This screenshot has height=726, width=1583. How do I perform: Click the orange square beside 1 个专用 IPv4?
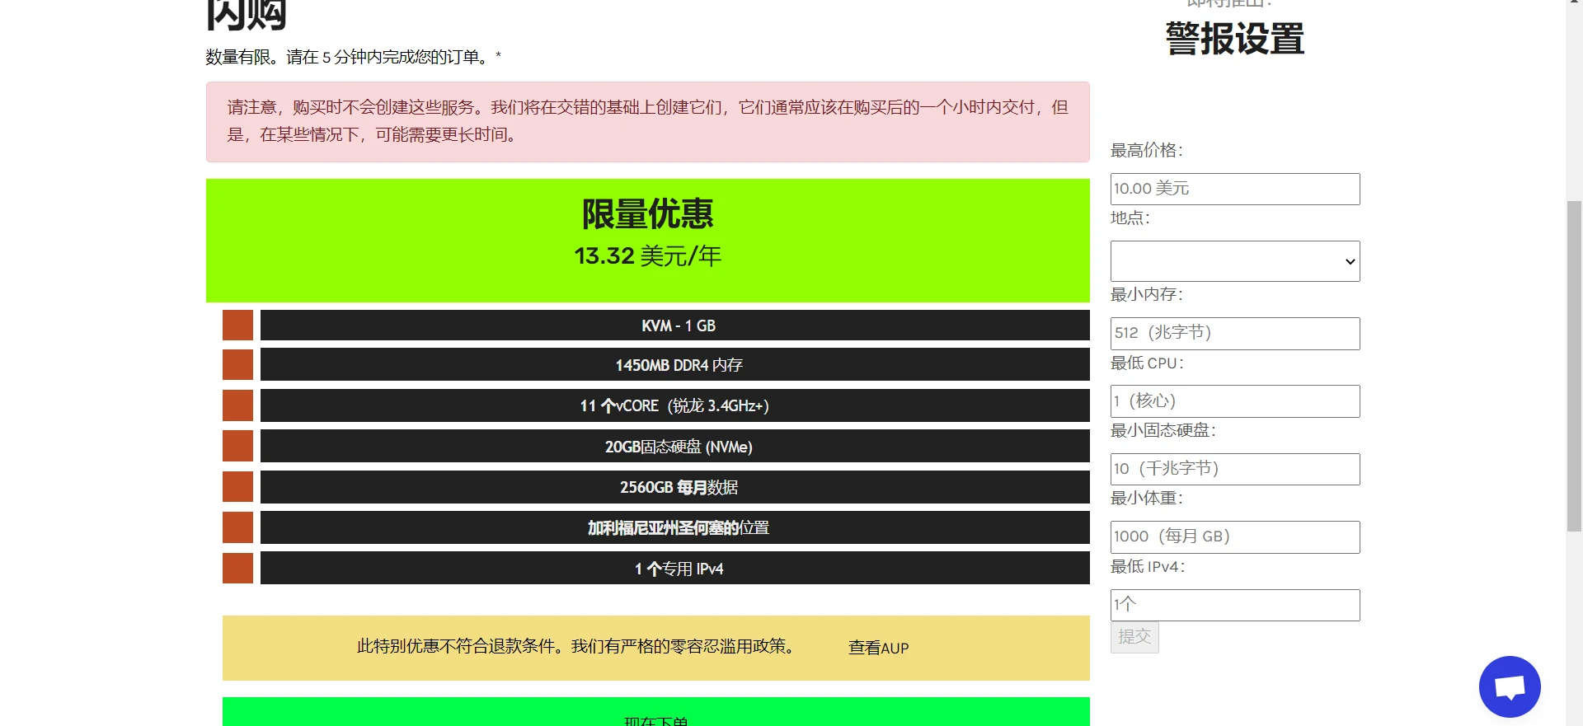click(237, 569)
